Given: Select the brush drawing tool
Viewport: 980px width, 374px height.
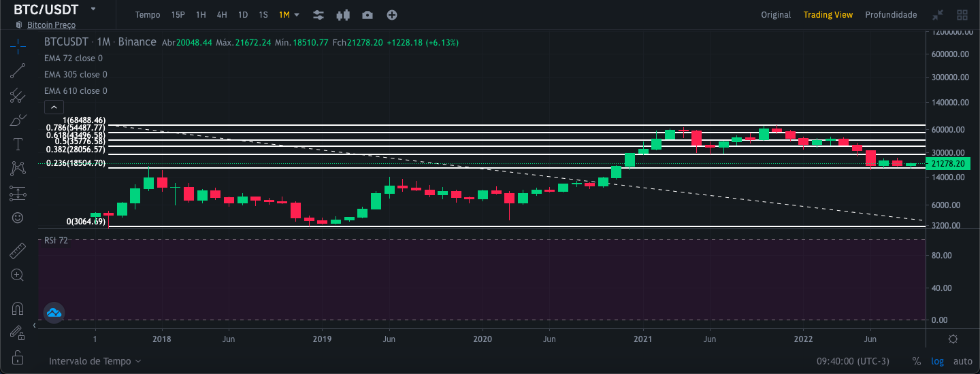Looking at the screenshot, I should point(18,121).
